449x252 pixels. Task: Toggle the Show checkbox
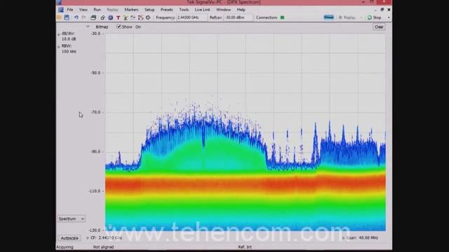tap(119, 27)
